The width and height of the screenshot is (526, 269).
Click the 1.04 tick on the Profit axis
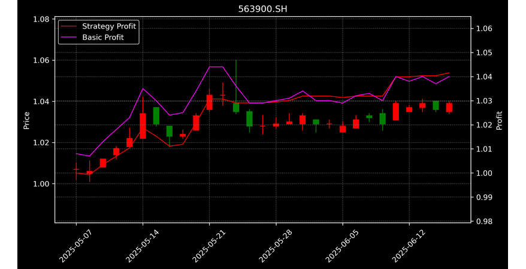[484, 77]
